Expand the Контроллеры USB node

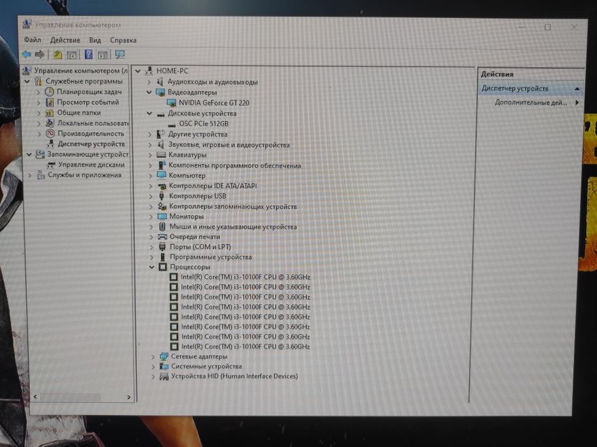151,196
